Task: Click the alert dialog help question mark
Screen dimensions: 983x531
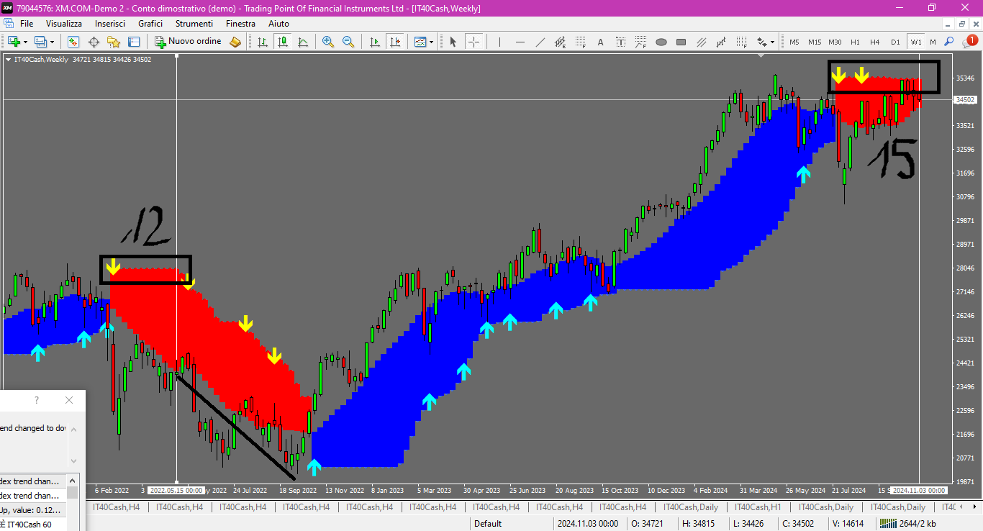Action: coord(37,400)
